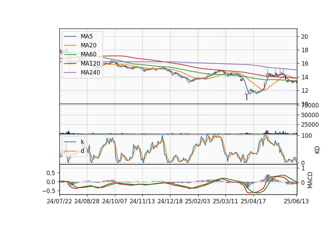Click the price axis value 14
The height and width of the screenshot is (237, 330).
pyautogui.click(x=305, y=77)
